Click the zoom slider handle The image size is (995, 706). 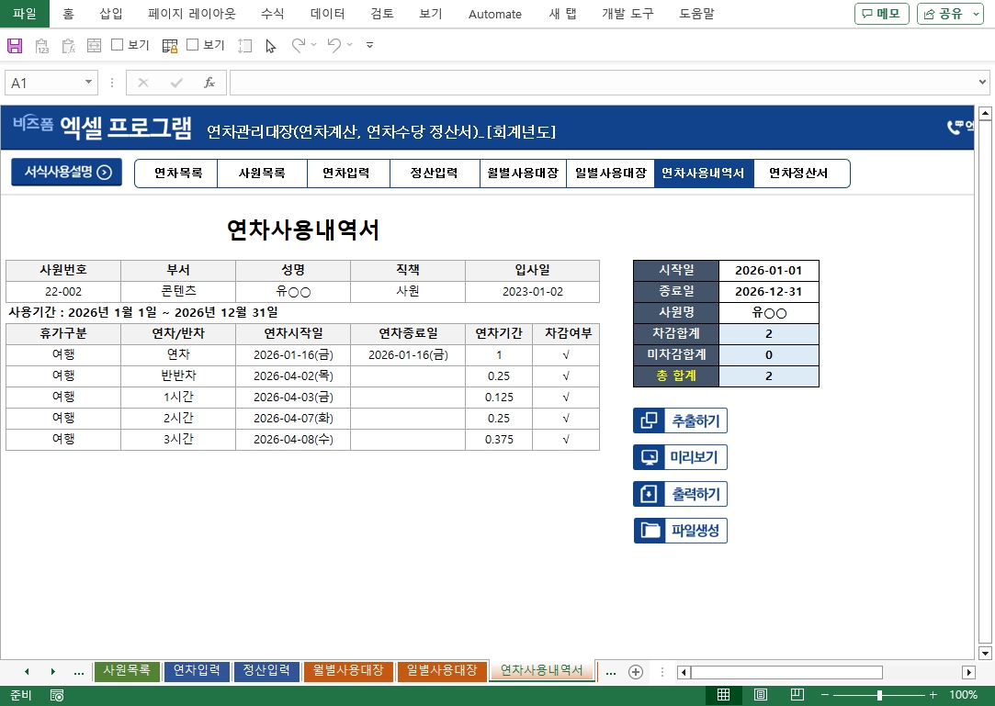coord(880,695)
